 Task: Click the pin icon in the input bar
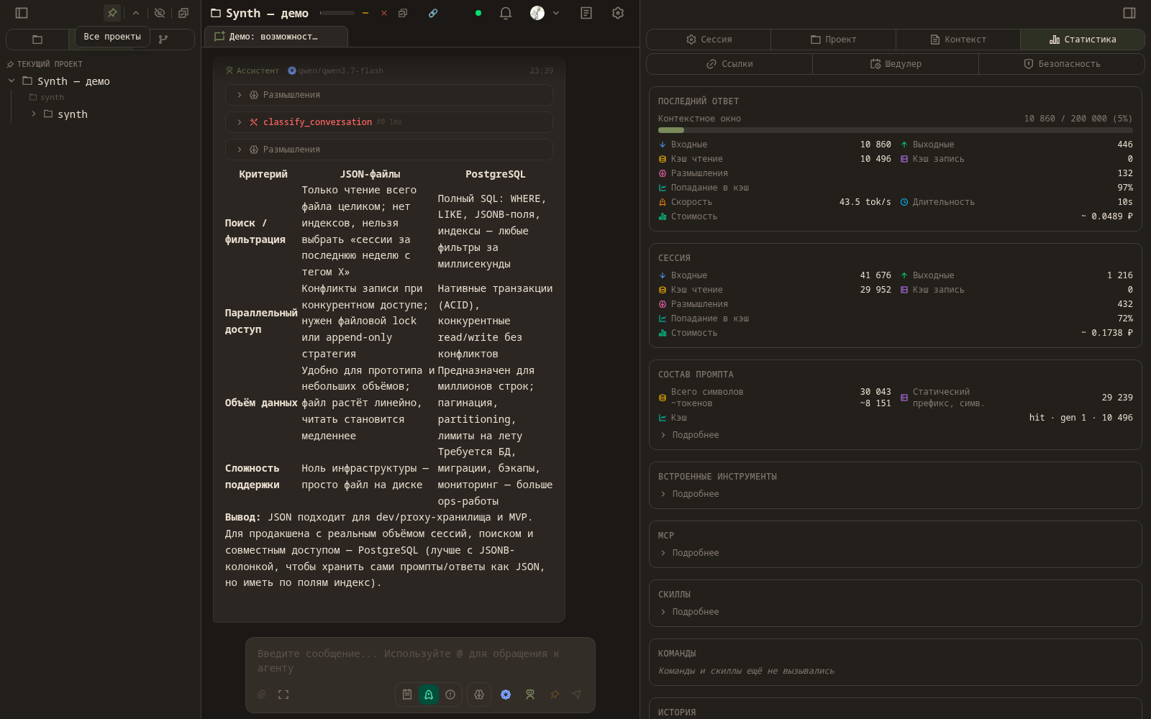[x=555, y=695]
